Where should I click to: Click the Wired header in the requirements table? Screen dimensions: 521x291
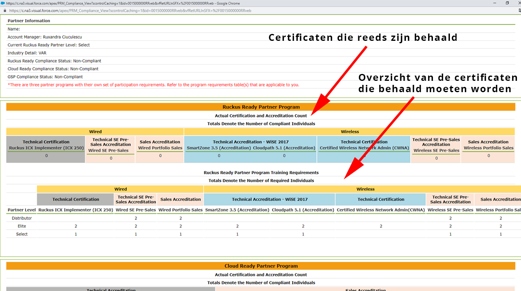tap(120, 189)
